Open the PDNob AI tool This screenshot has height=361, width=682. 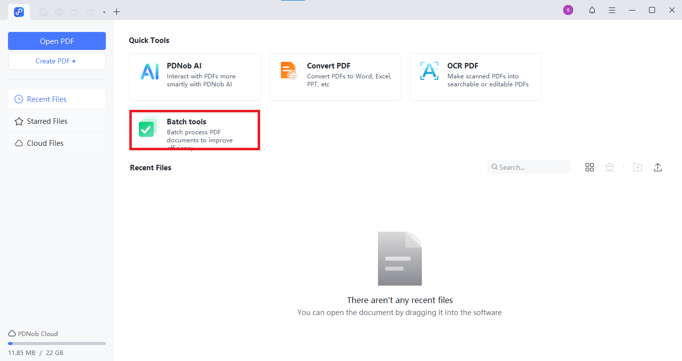pyautogui.click(x=195, y=77)
